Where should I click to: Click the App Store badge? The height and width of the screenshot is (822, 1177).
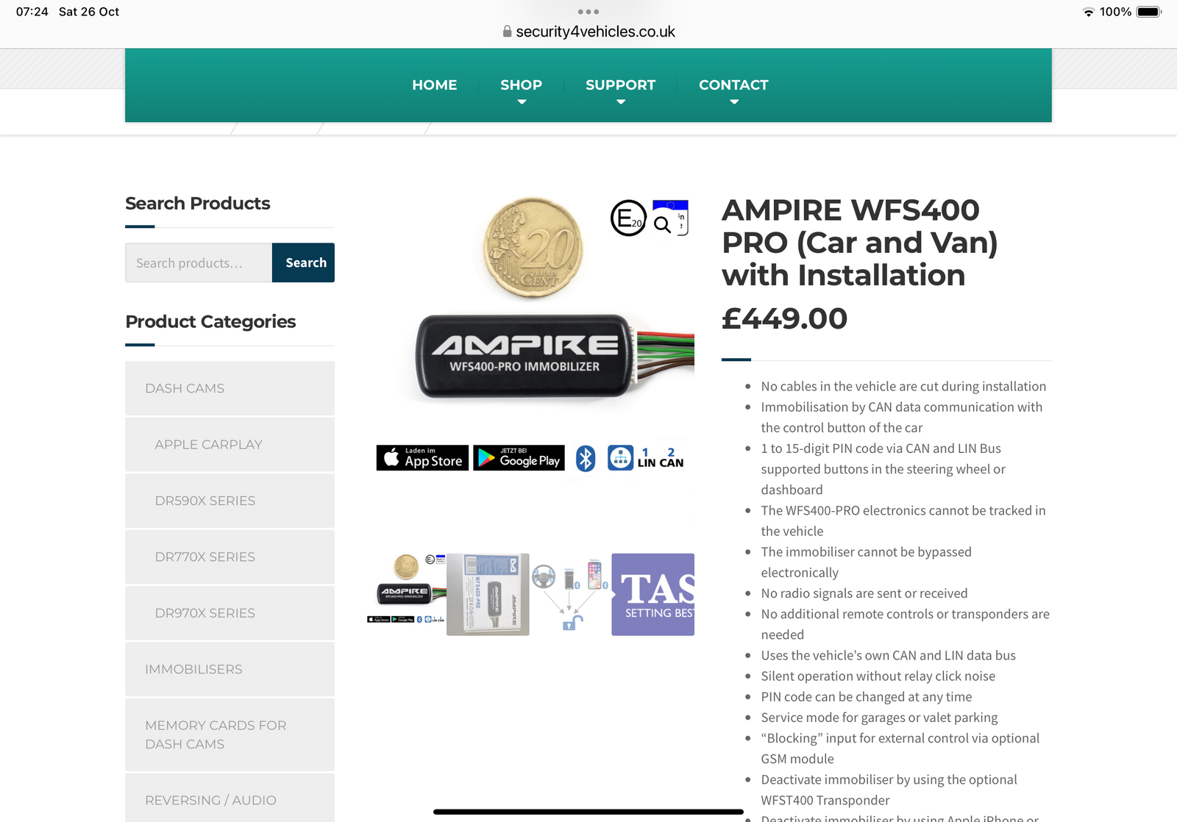click(x=422, y=457)
